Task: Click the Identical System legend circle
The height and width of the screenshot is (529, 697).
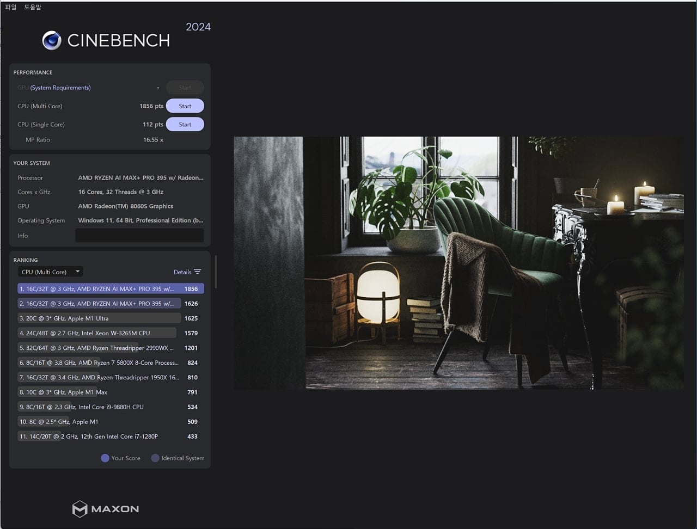Action: 155,458
